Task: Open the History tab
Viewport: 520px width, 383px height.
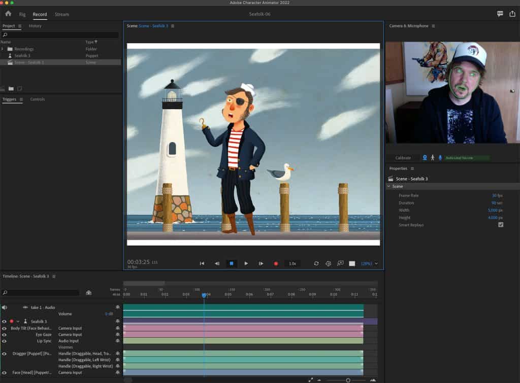Action: click(x=35, y=26)
